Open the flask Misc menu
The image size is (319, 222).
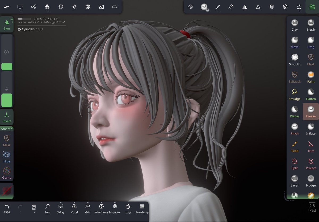tap(258, 7)
